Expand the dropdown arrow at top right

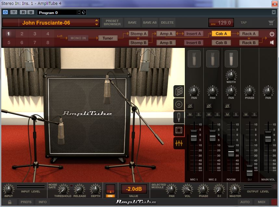pyautogui.click(x=273, y=12)
